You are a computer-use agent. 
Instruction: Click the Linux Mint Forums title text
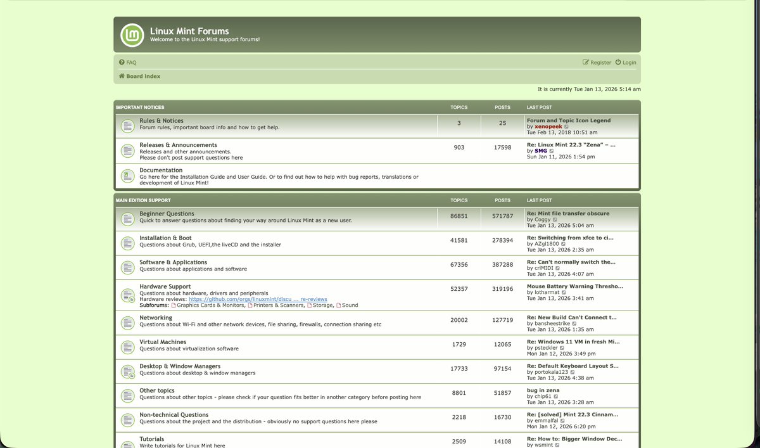coord(189,31)
